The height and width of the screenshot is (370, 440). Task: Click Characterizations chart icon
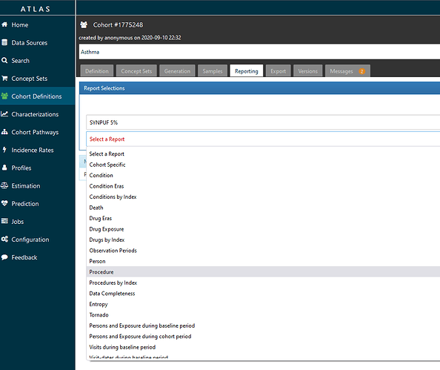[x=4, y=113]
